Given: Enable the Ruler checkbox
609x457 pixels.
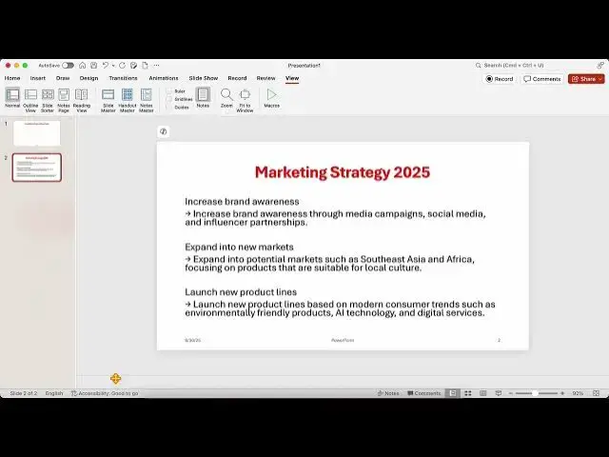Looking at the screenshot, I should [169, 91].
